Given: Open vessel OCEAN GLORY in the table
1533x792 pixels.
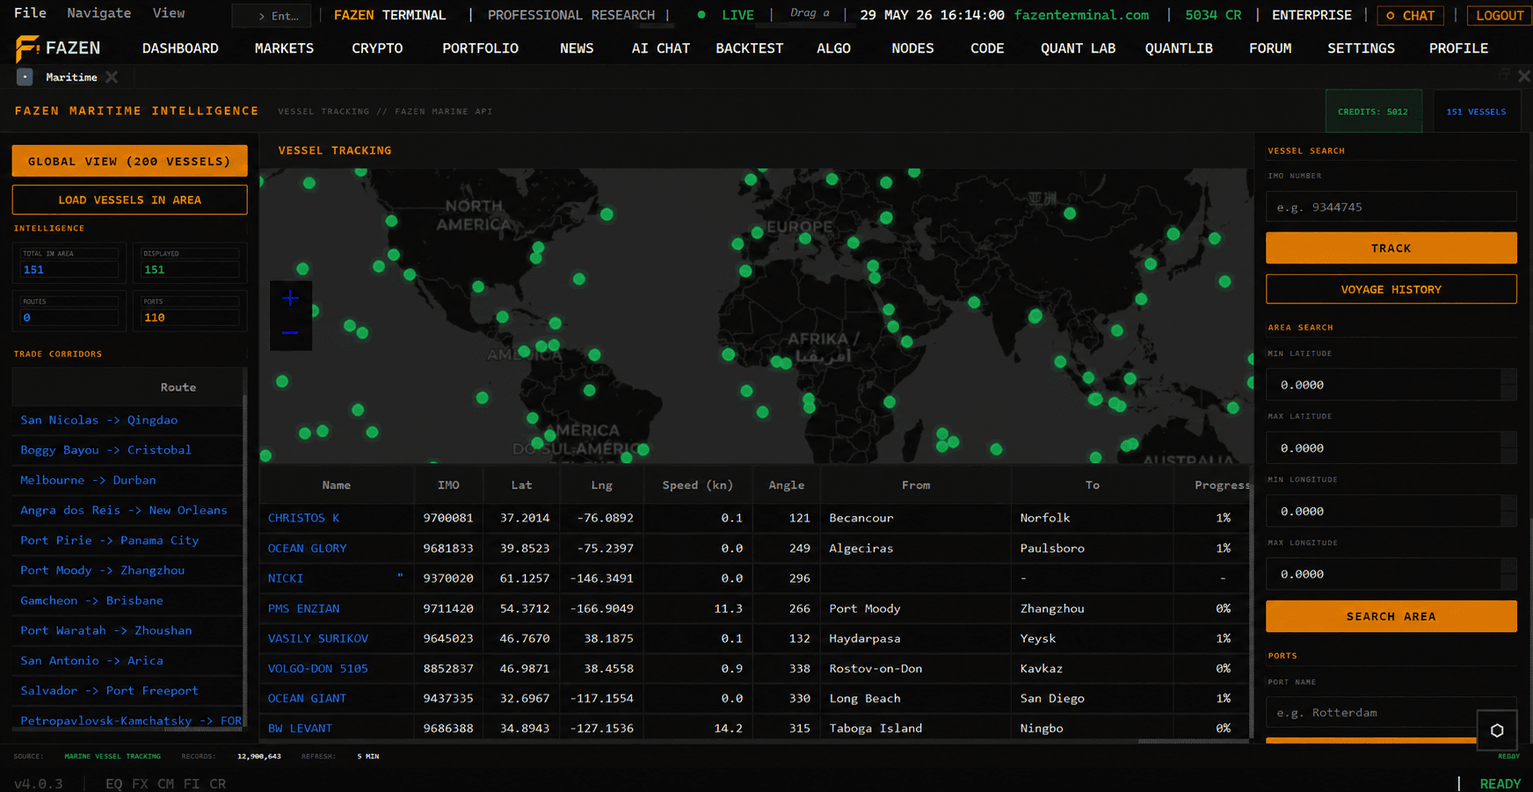Looking at the screenshot, I should 307,548.
